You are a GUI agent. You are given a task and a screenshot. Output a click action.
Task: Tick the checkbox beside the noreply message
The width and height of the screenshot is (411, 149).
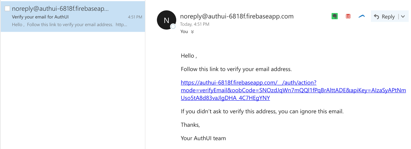pos(7,8)
